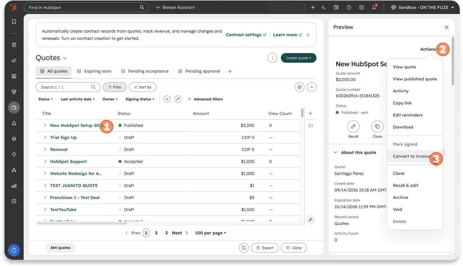Image resolution: width=463 pixels, height=267 pixels.
Task: Open the marketplace icon in top bar
Action: pos(336,8)
